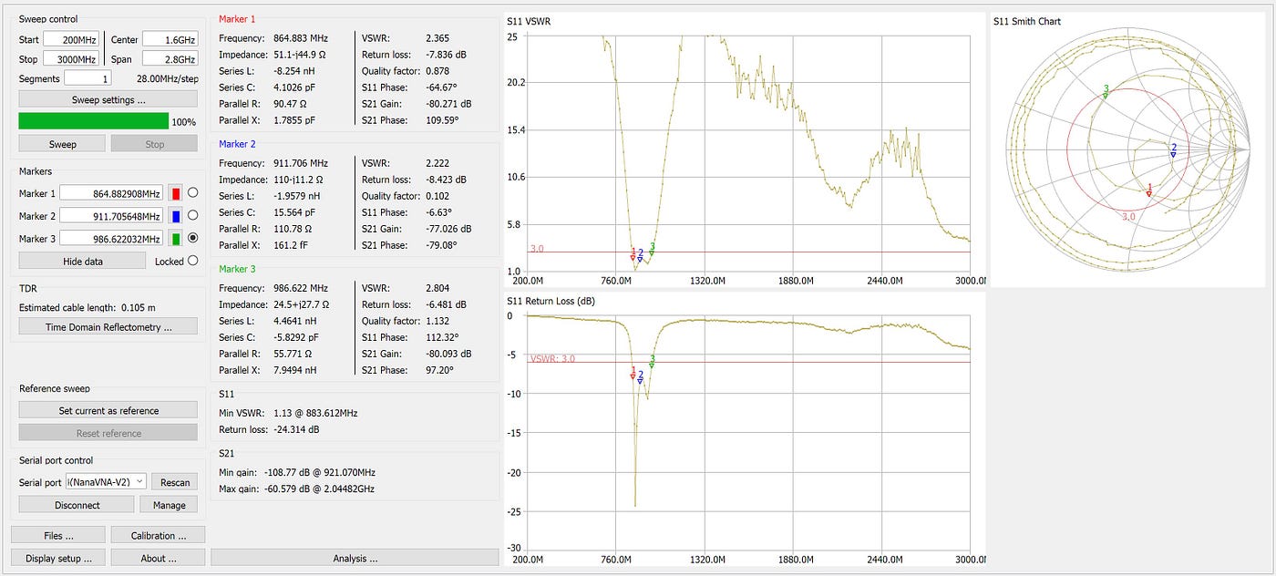Open Display setup dialog
The image size is (1276, 576).
click(x=58, y=558)
